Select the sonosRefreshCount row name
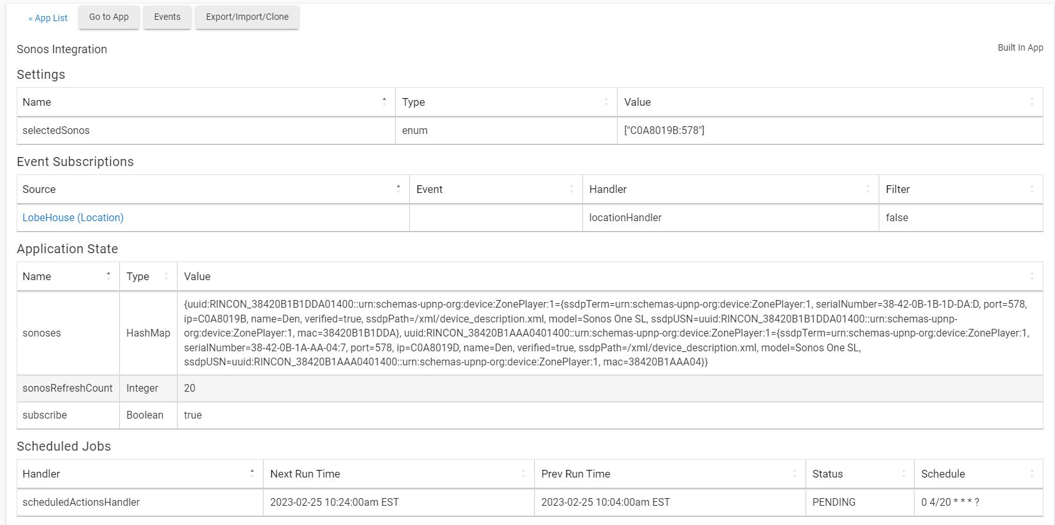 (67, 388)
